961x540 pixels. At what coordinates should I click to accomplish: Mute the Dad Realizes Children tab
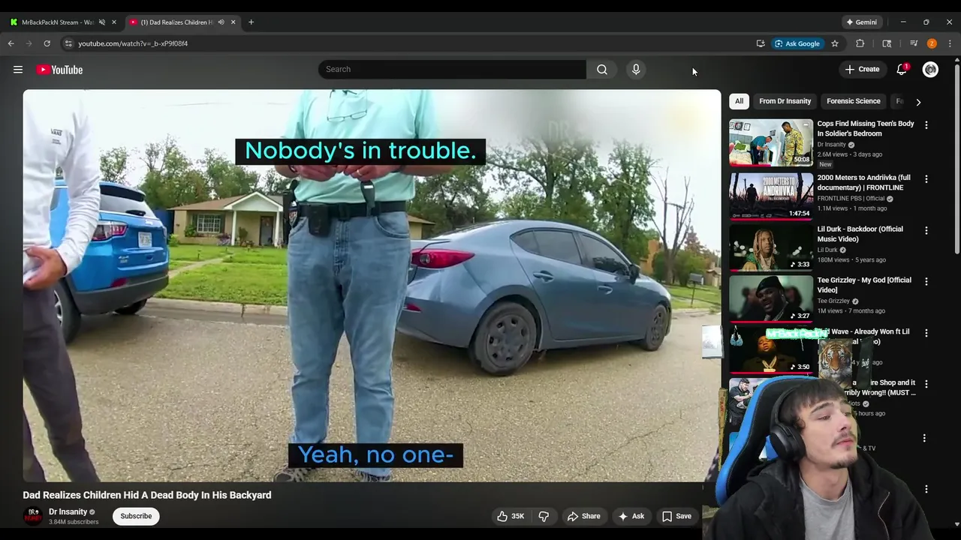[x=221, y=22]
